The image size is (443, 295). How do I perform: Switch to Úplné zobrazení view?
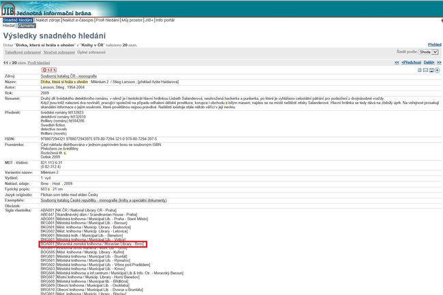click(x=91, y=52)
